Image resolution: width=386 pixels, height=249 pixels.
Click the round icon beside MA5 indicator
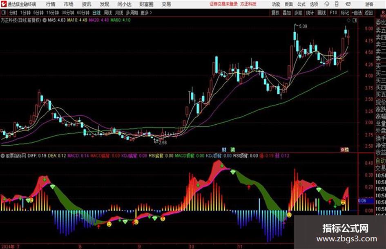click(44, 20)
